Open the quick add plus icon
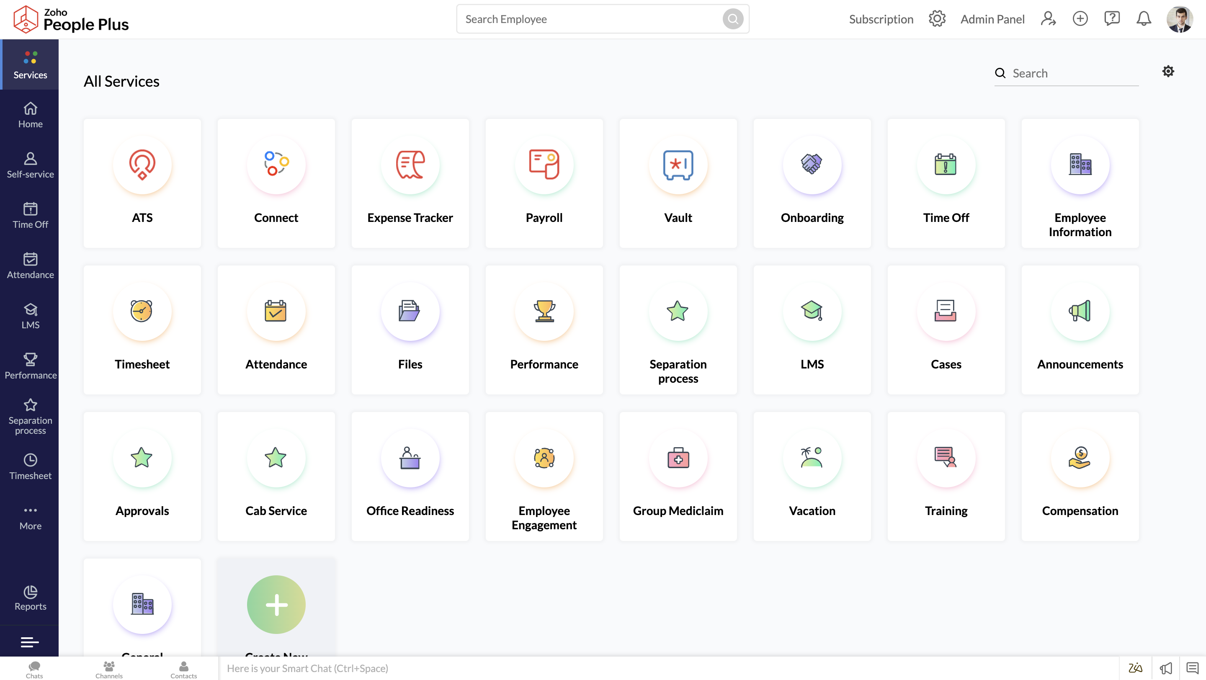The width and height of the screenshot is (1206, 680). point(1080,19)
